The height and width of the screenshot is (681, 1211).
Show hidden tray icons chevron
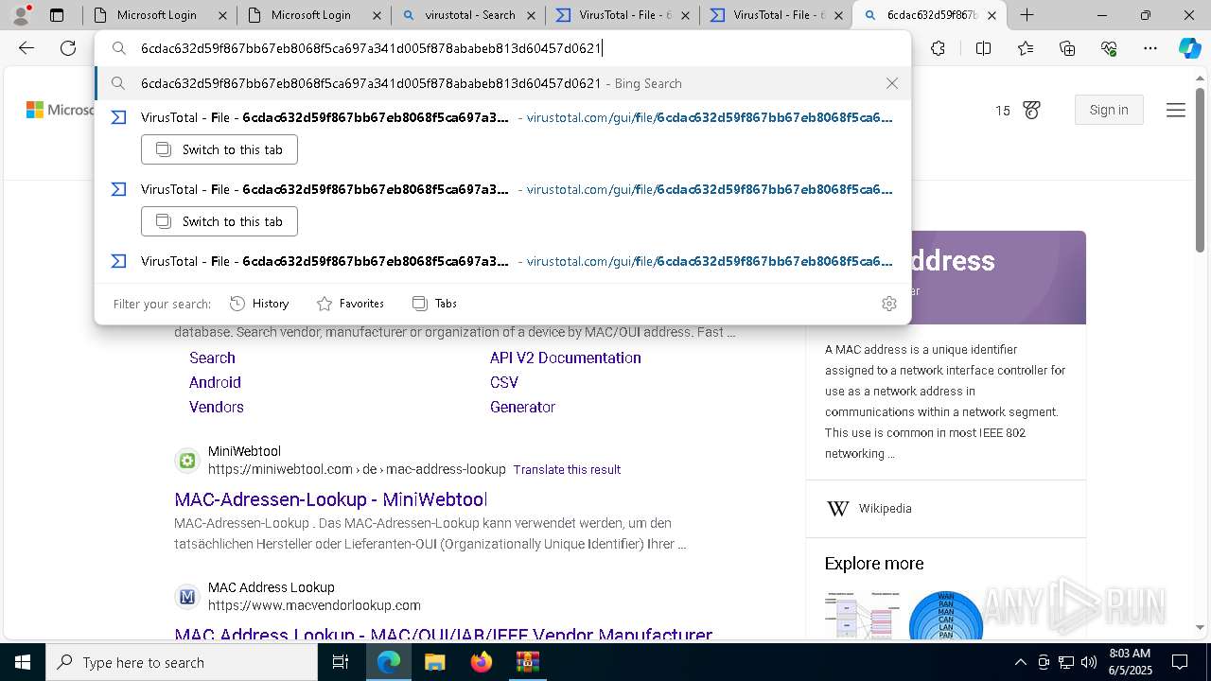click(x=1020, y=662)
